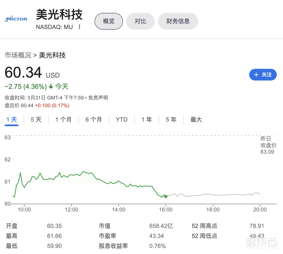Screen dimensions: 283x254
Task: Select the 1年 chart range
Action: click(146, 119)
